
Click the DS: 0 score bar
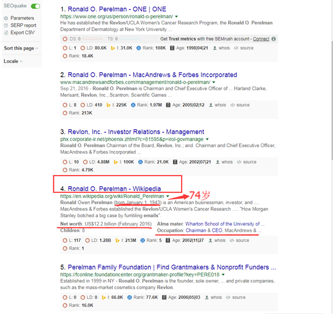pos(92,39)
